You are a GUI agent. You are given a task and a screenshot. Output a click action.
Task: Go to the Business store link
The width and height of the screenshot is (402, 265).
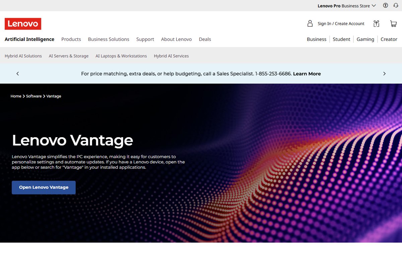(317, 39)
